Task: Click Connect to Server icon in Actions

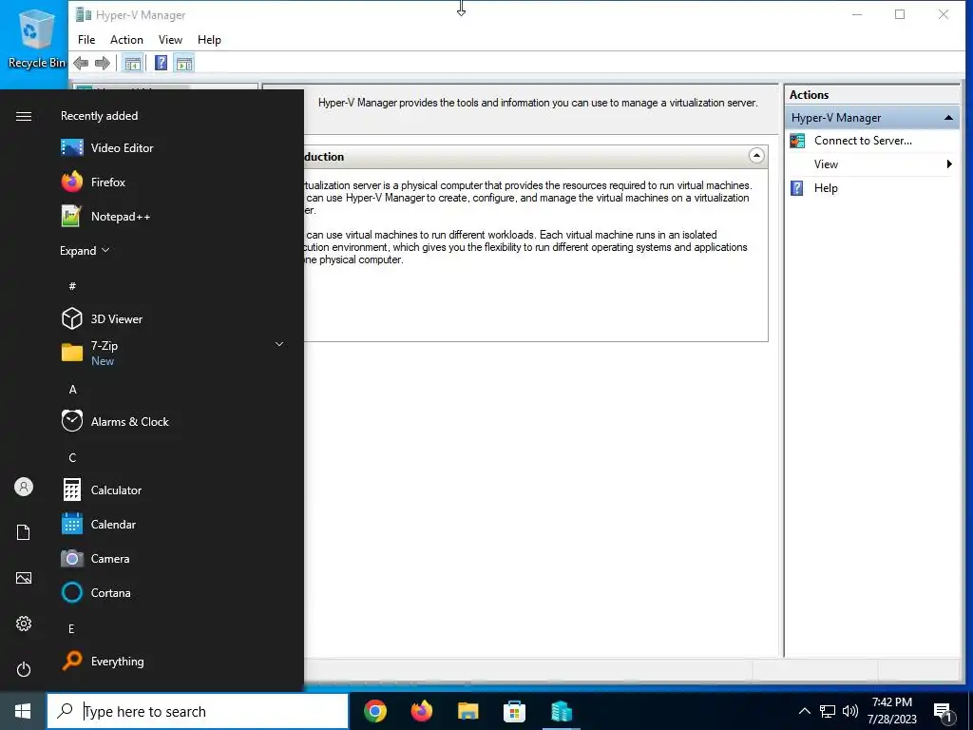Action: [x=797, y=141]
